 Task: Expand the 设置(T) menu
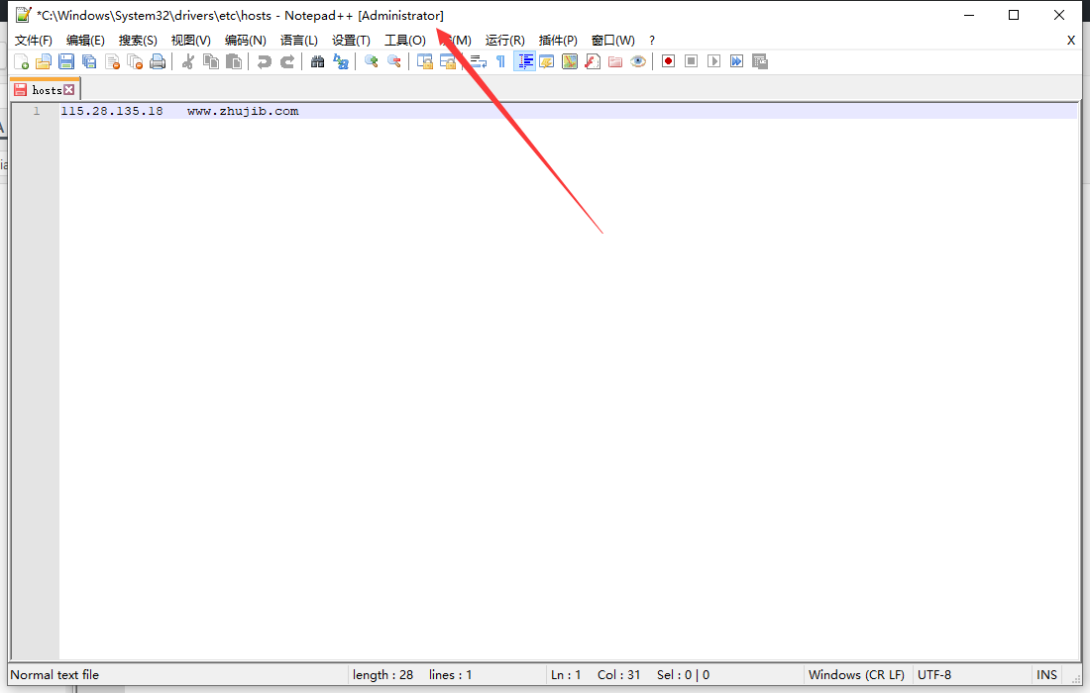coord(351,41)
